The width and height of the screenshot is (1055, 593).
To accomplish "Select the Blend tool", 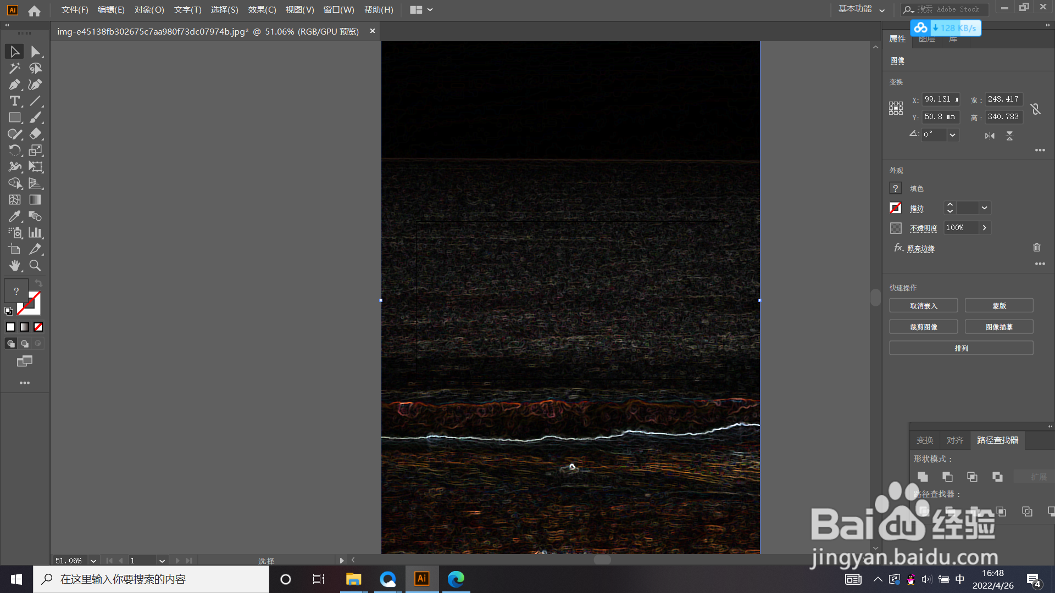I will (36, 216).
